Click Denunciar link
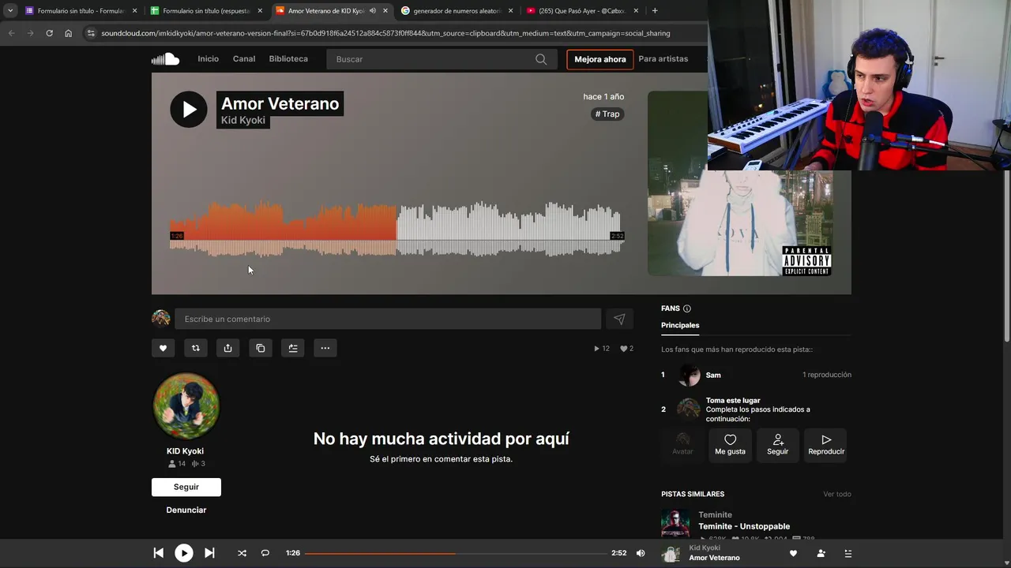1011x568 pixels. point(186,510)
